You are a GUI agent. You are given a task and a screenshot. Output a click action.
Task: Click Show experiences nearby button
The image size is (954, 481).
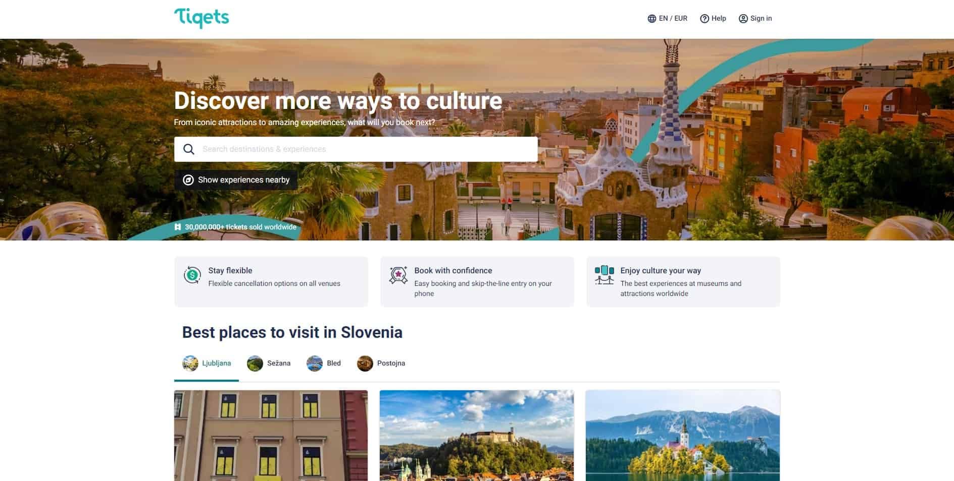pyautogui.click(x=236, y=180)
